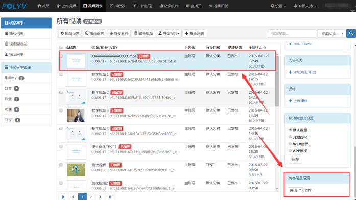Open the 访客信息设置 关闭 dropdown
The width and height of the screenshot is (356, 200).
click(x=295, y=190)
